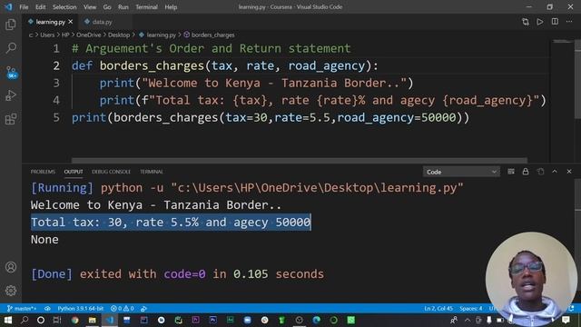Close the bottom panel
The width and height of the screenshot is (581, 327).
[x=569, y=172]
